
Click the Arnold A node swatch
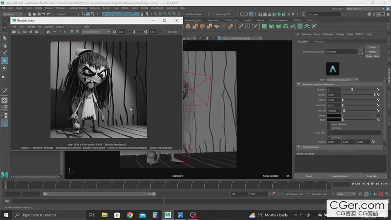[333, 69]
